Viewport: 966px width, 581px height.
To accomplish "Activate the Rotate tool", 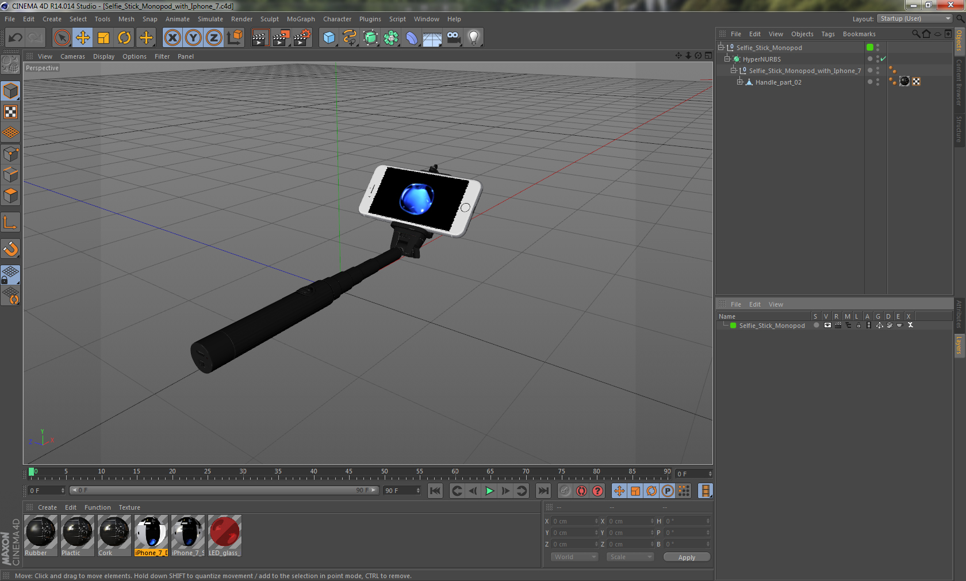I will pos(124,38).
